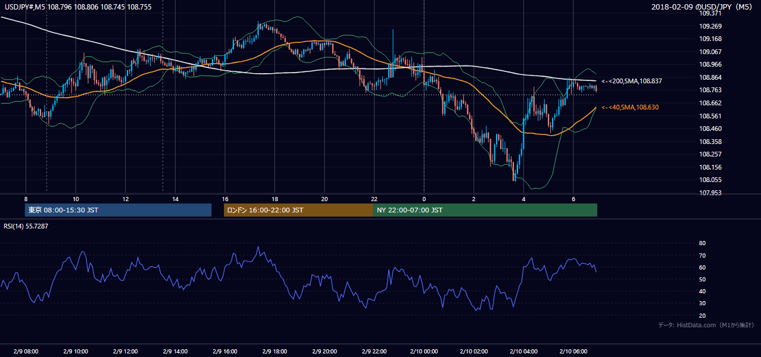761x357 pixels.
Task: Click the RSI(14) 55.7287 indicator label
Action: (26, 226)
